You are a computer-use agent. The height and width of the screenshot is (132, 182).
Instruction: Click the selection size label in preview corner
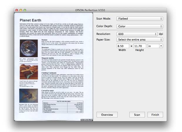(87, 120)
